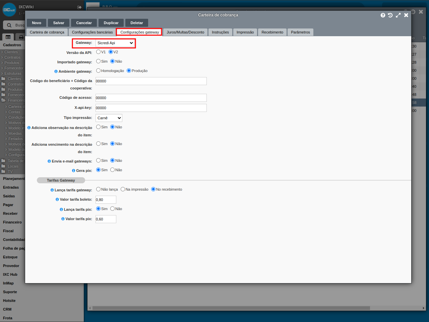The width and height of the screenshot is (429, 322).
Task: Click the Cancelar button
Action: click(x=84, y=23)
